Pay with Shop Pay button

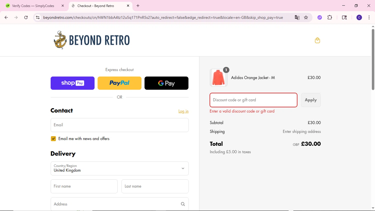(x=72, y=83)
